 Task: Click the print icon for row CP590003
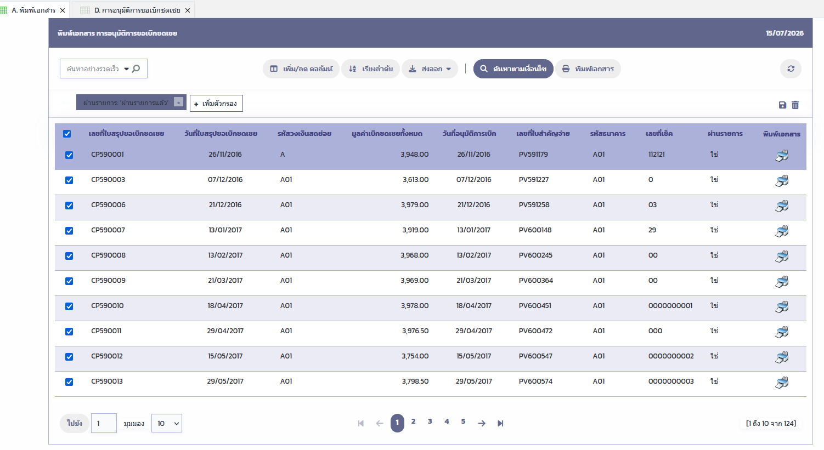pyautogui.click(x=782, y=181)
